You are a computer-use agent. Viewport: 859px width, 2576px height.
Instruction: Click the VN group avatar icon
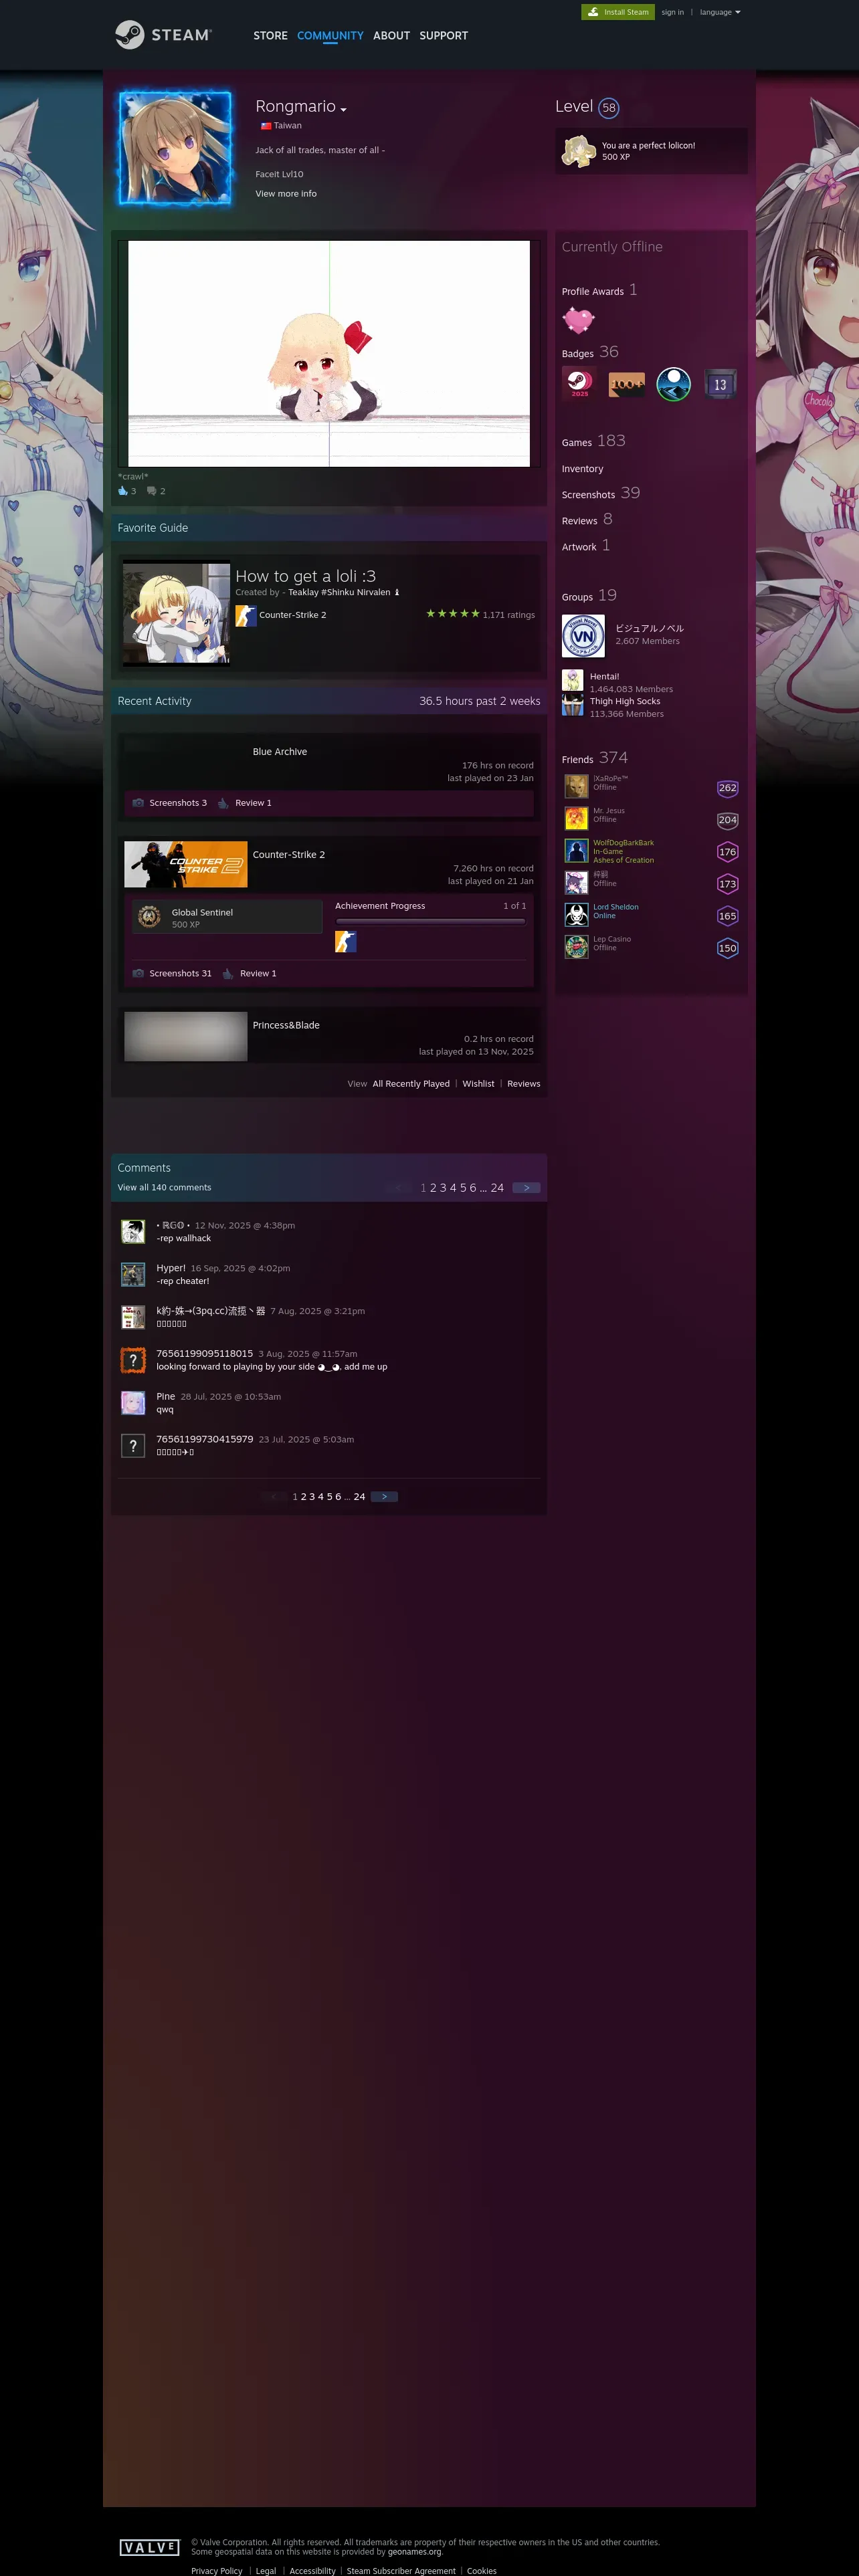click(583, 636)
